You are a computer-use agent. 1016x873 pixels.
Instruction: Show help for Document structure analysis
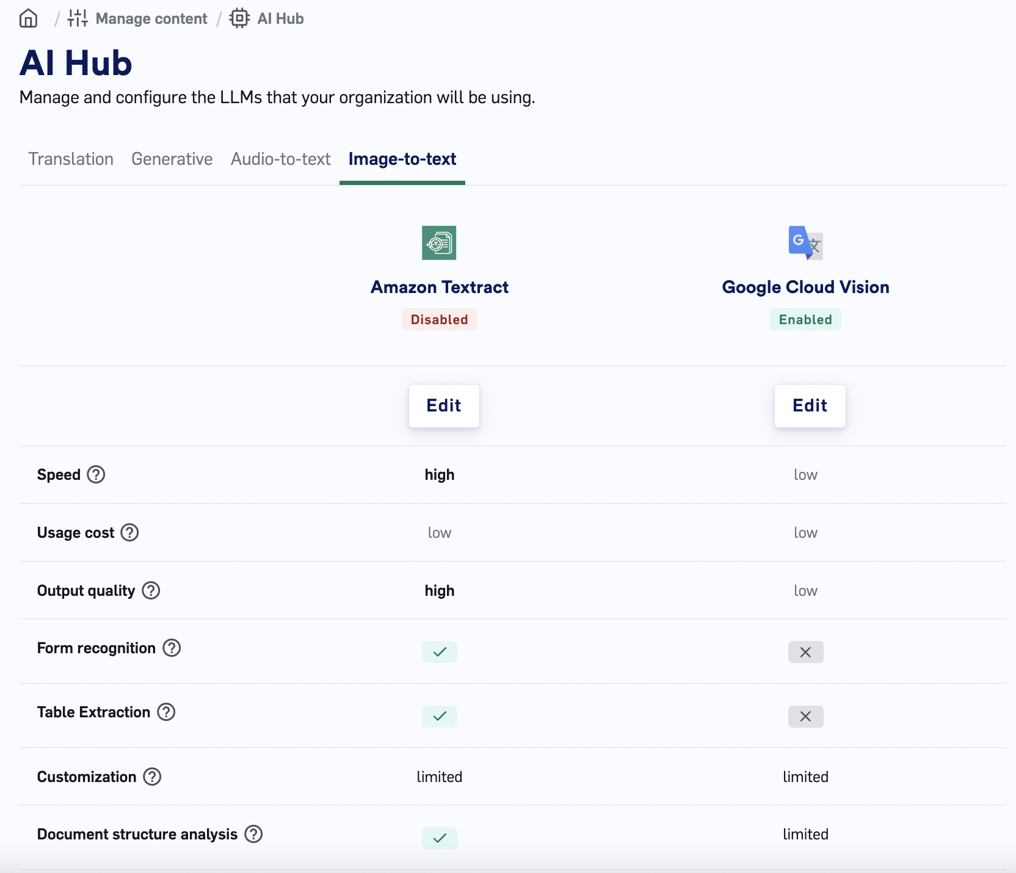coord(253,834)
